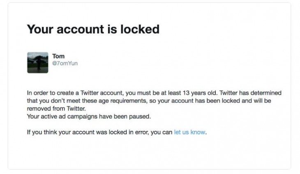
Task: Select the display name "Tom"
Action: (59, 56)
